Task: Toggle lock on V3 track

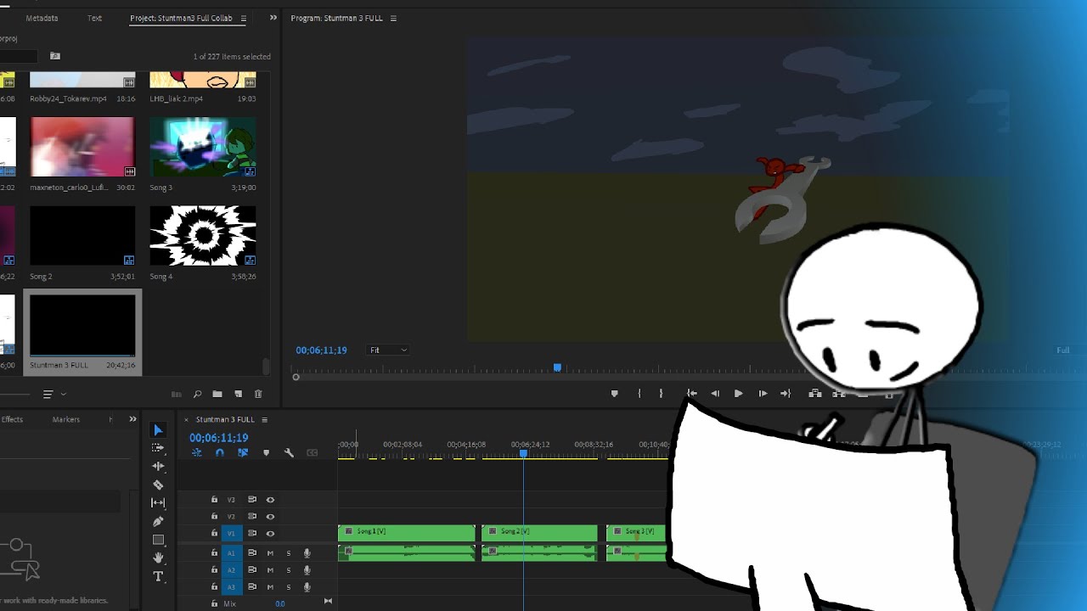Action: [214, 500]
